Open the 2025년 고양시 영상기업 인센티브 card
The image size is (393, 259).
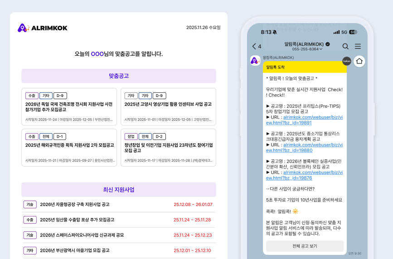[168, 107]
